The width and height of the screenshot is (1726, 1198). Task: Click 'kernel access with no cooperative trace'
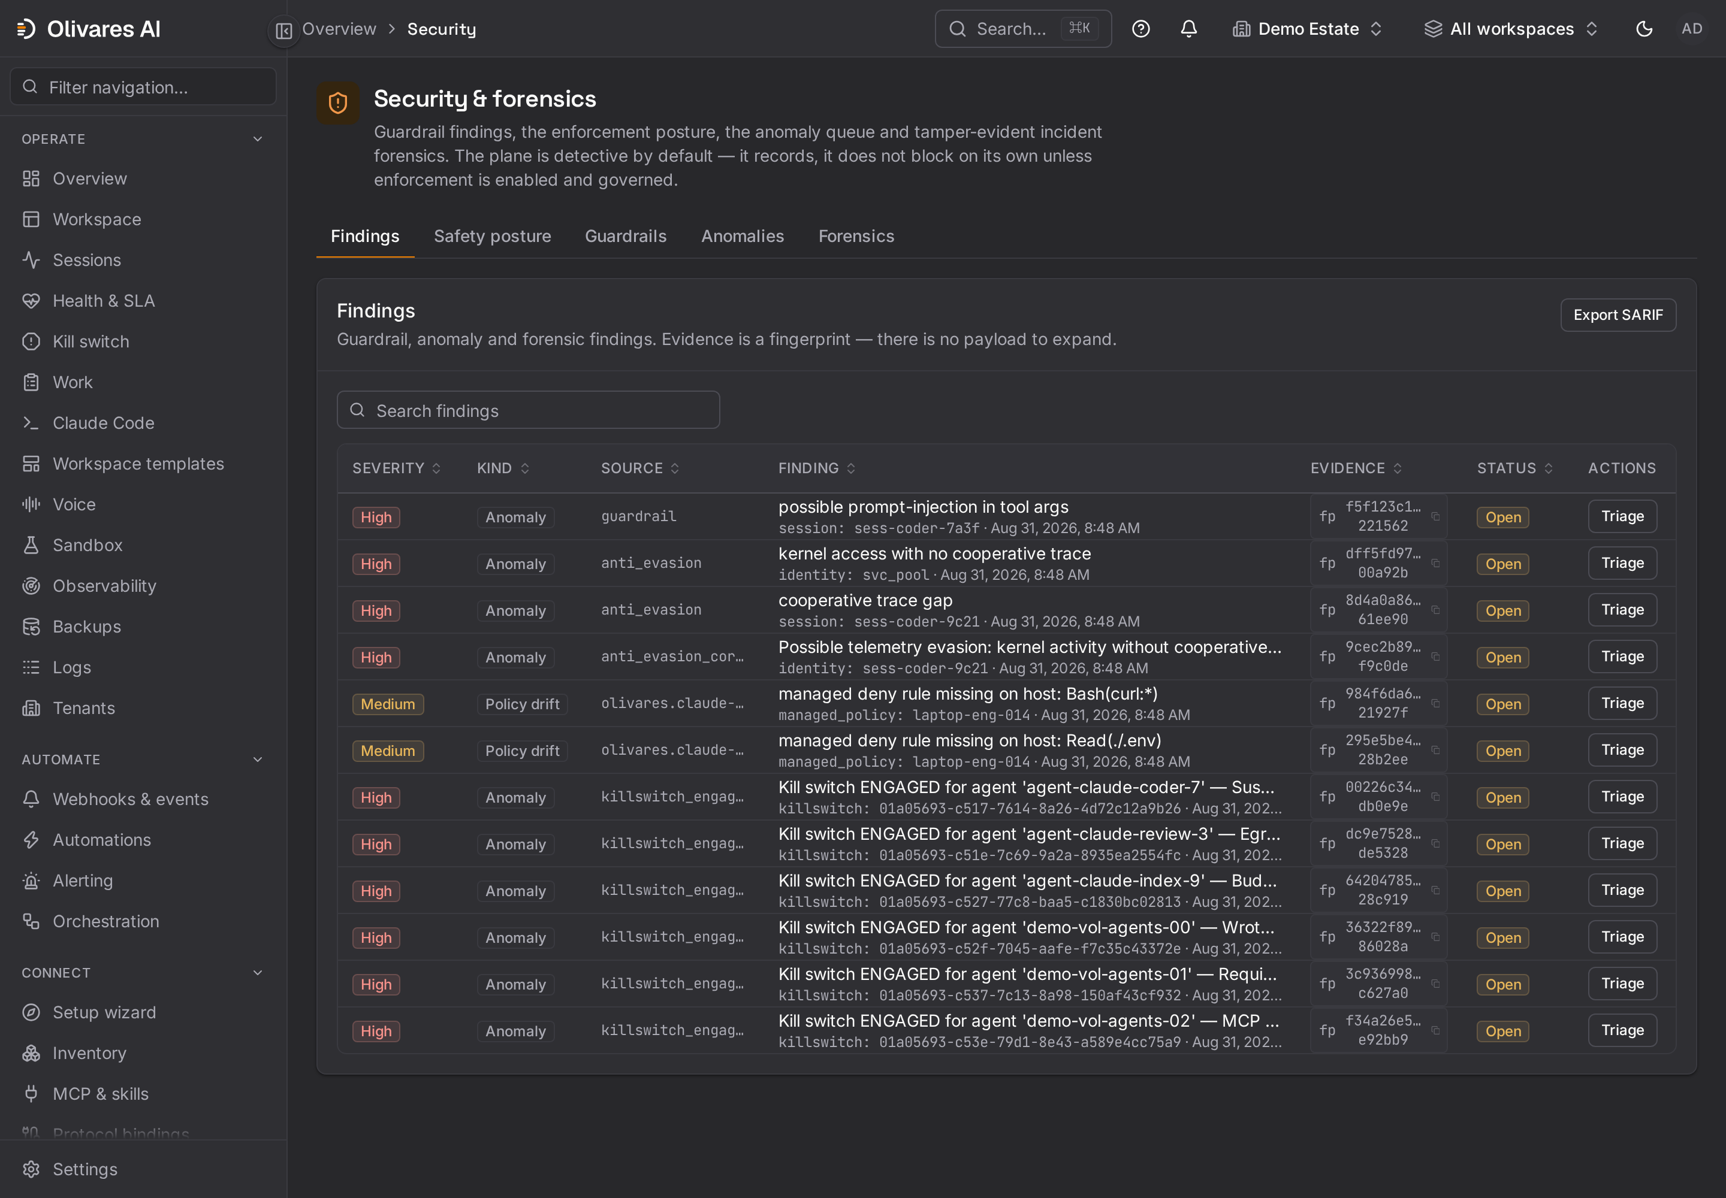(934, 554)
